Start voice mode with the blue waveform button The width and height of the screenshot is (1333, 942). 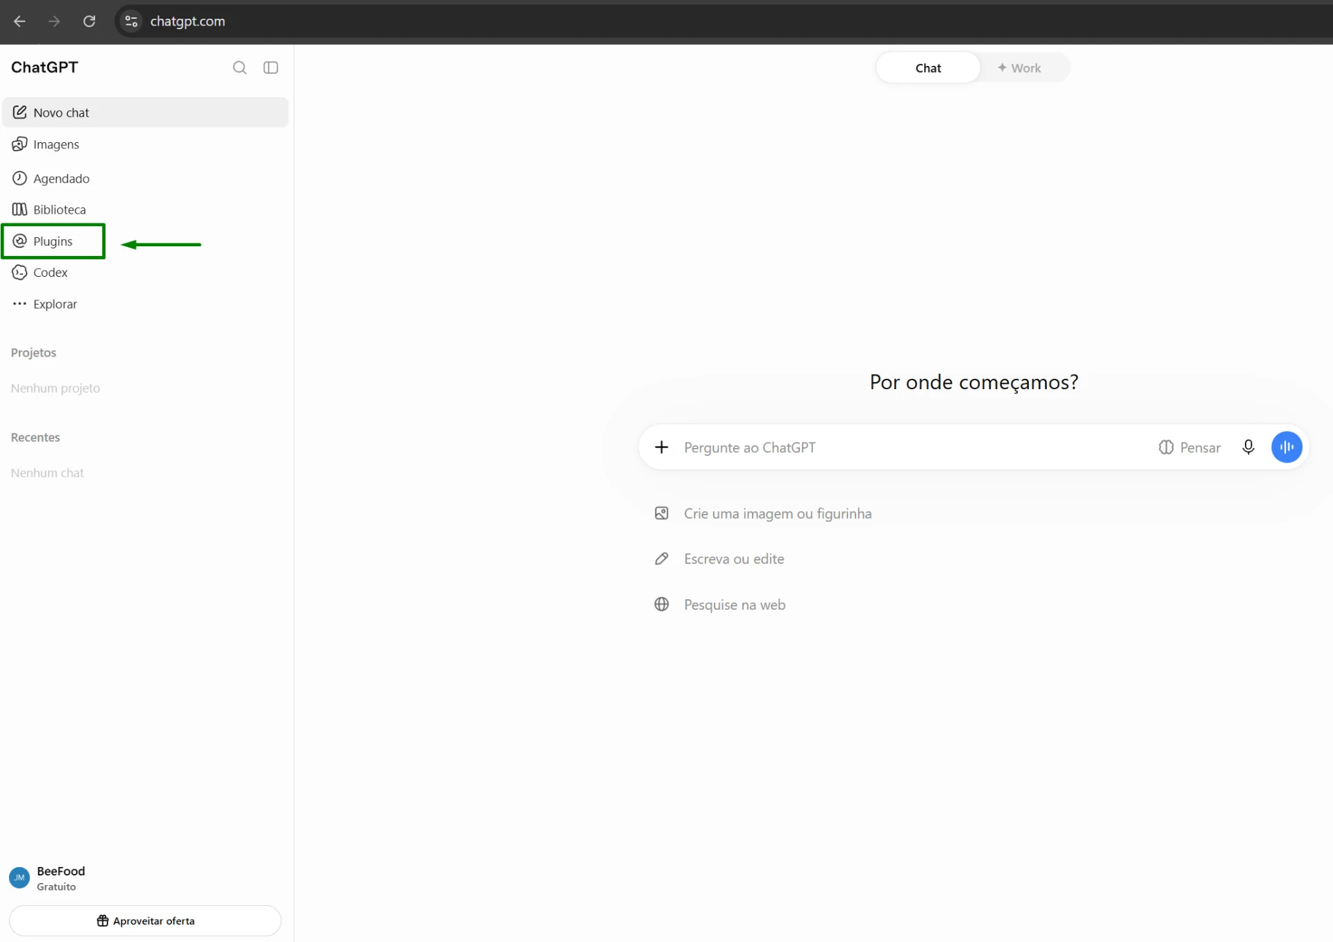[1286, 447]
